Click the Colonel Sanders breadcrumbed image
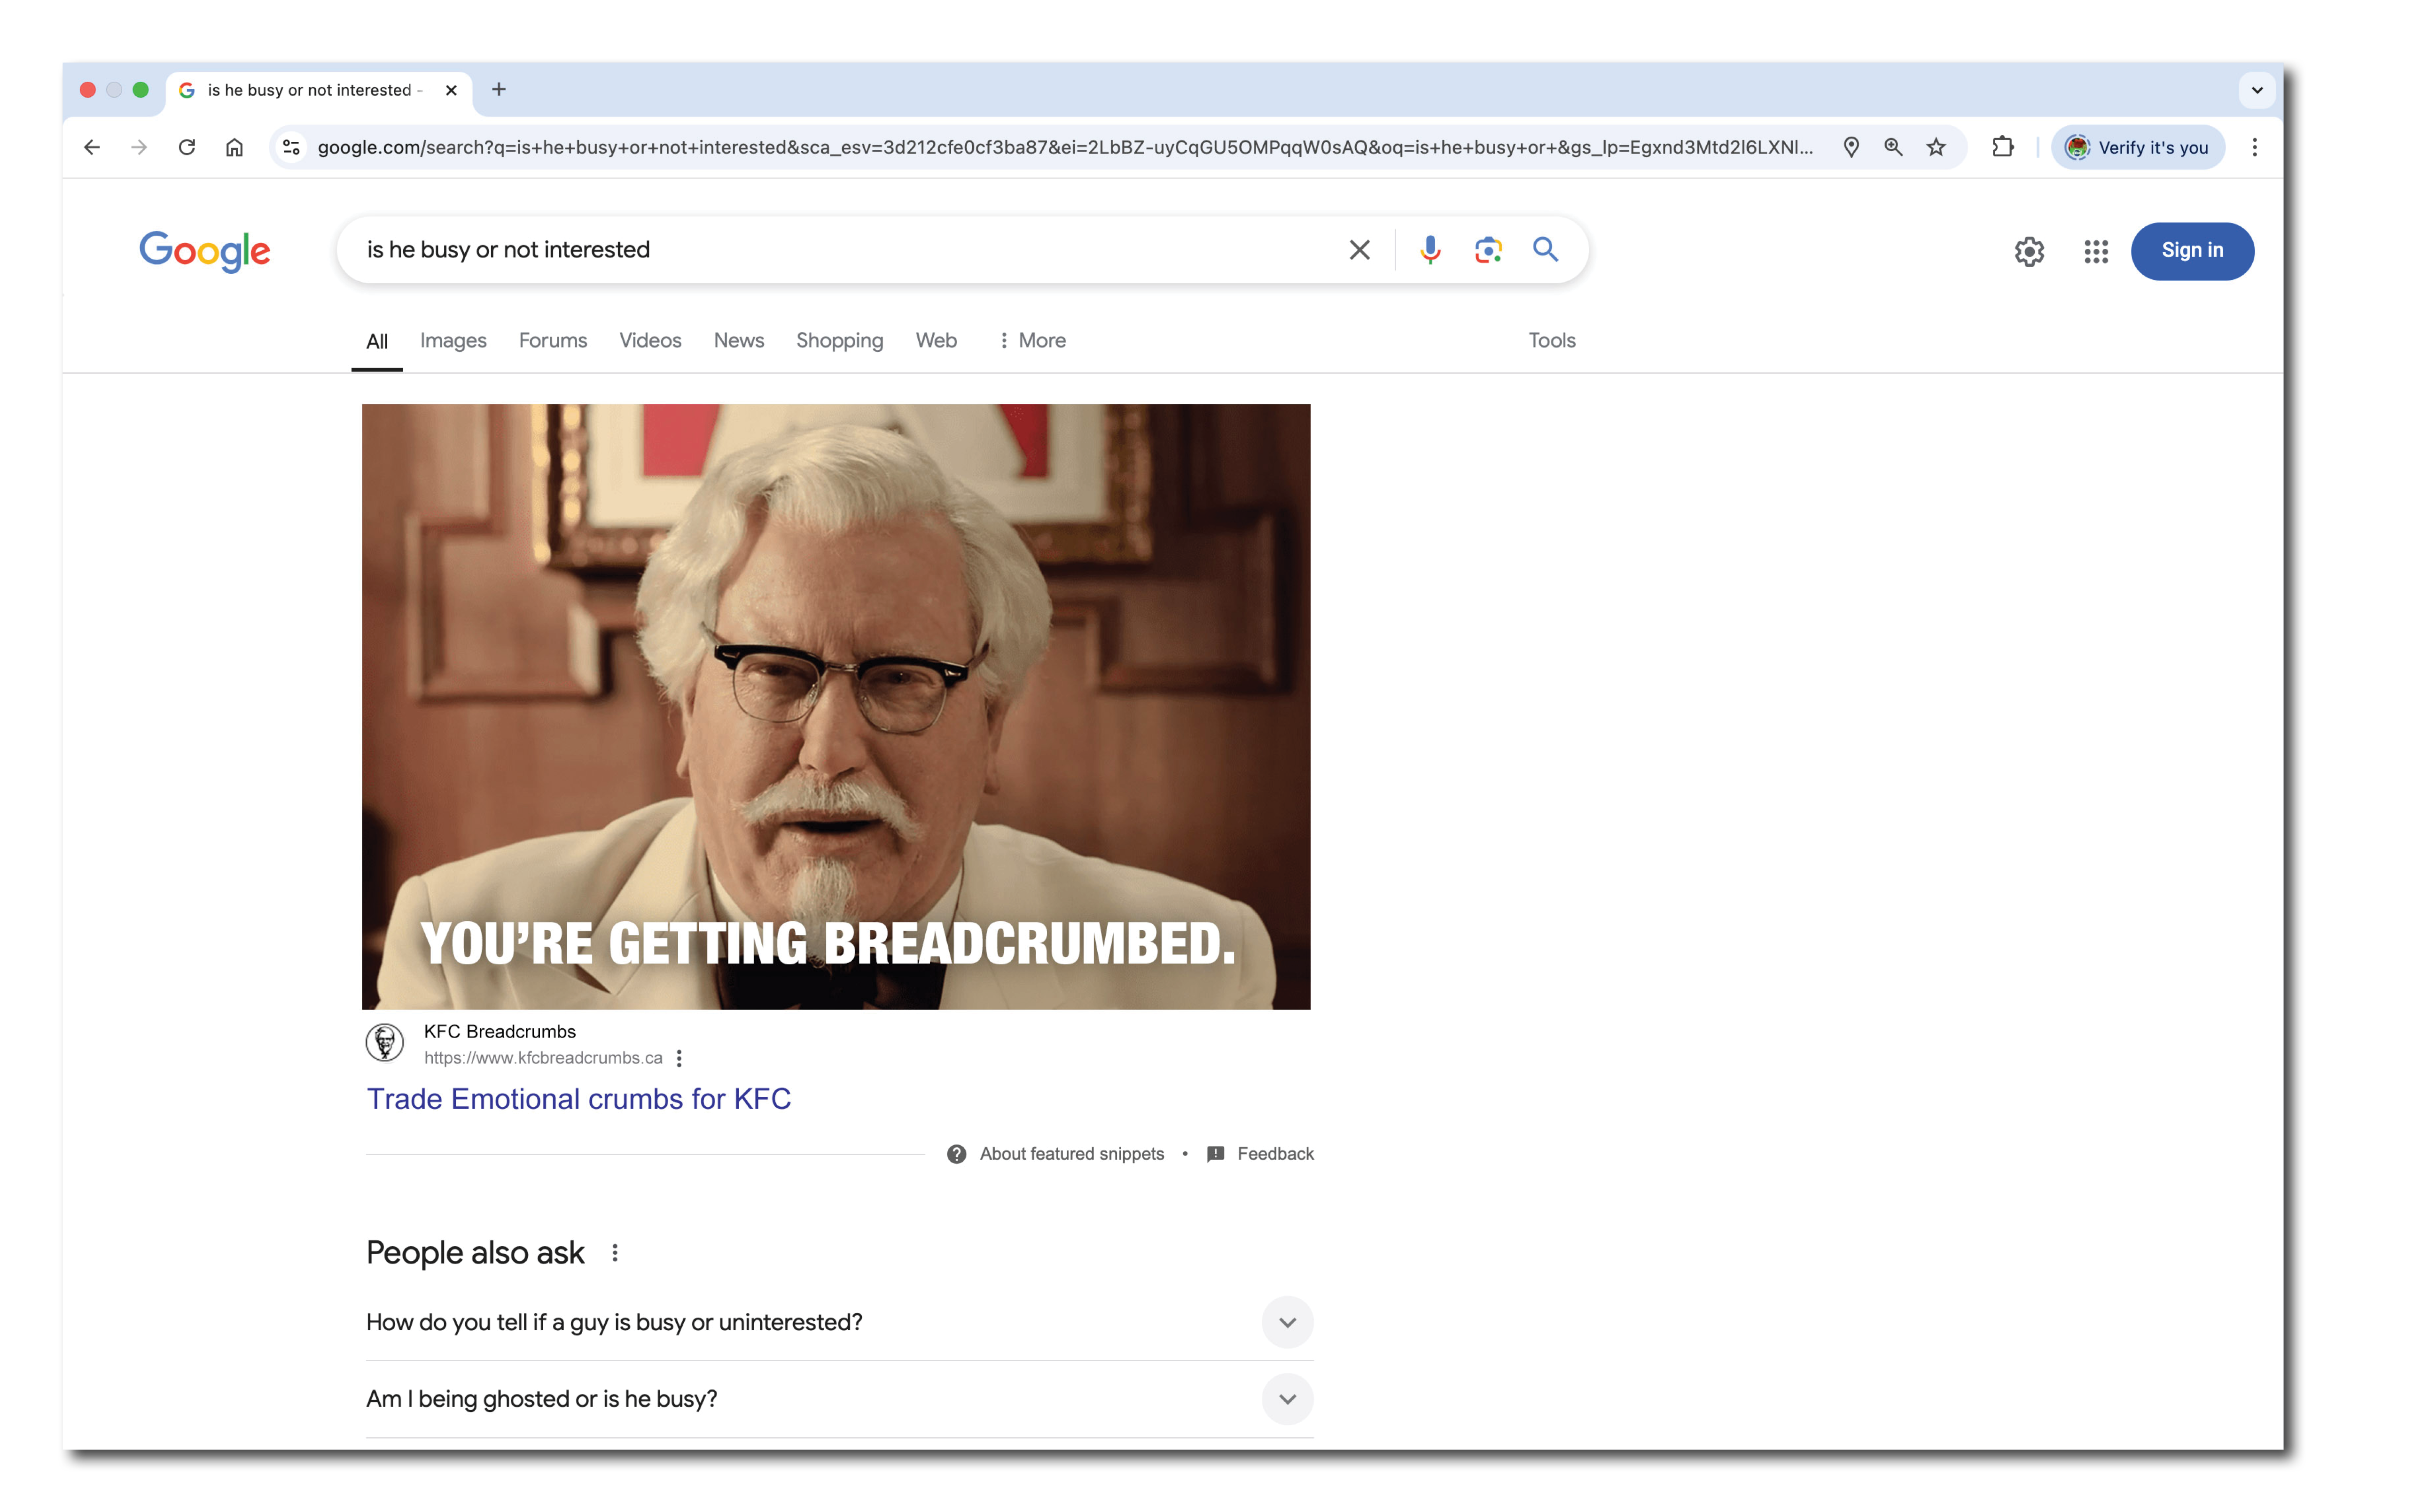 point(836,706)
